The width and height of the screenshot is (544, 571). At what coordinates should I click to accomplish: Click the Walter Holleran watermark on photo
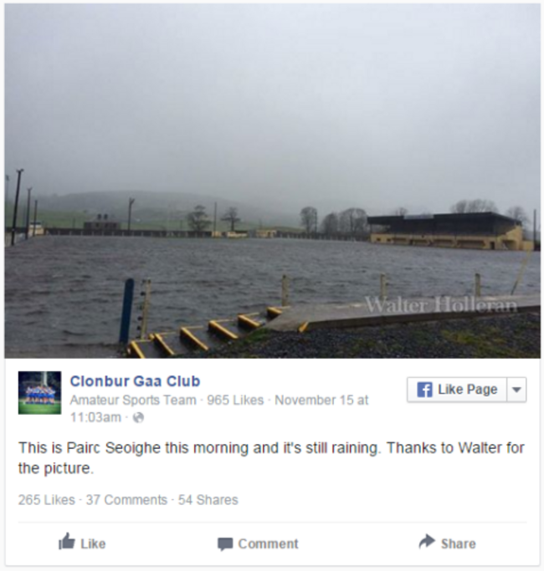pos(441,305)
